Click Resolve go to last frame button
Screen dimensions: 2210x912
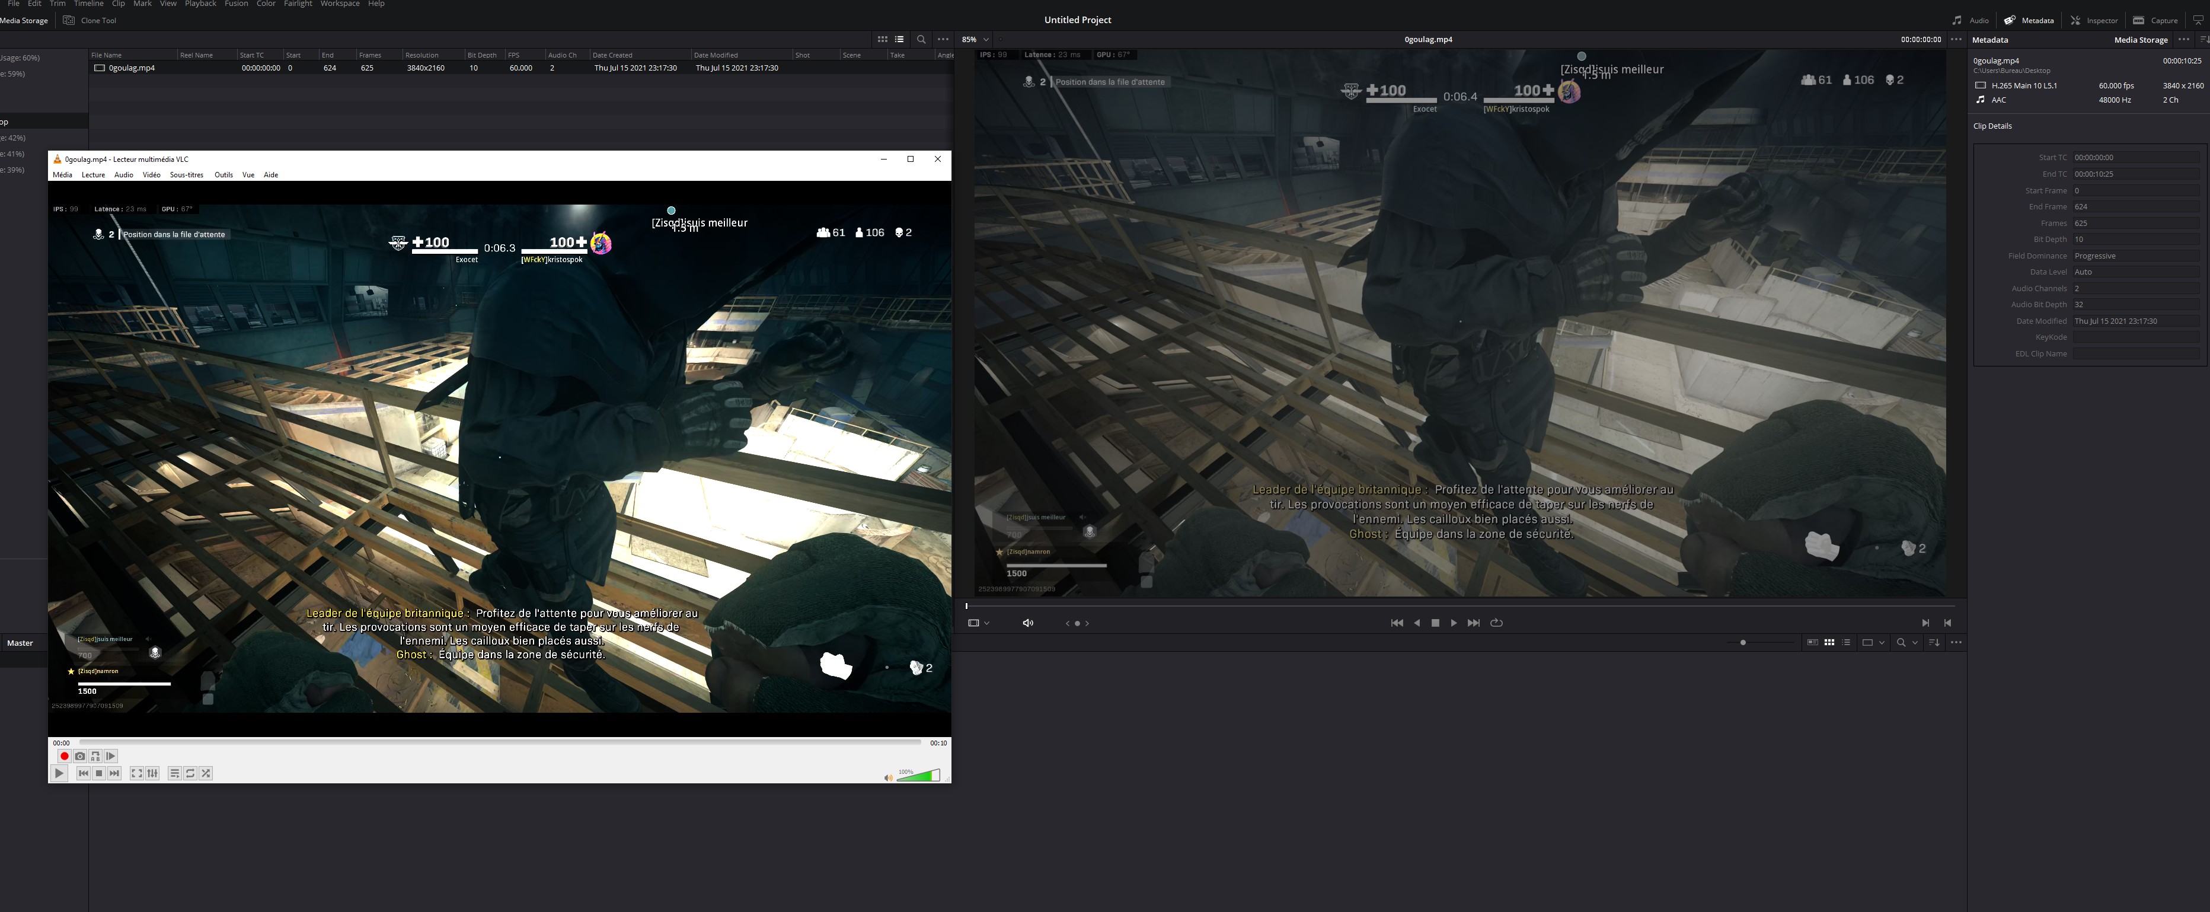coord(1473,623)
